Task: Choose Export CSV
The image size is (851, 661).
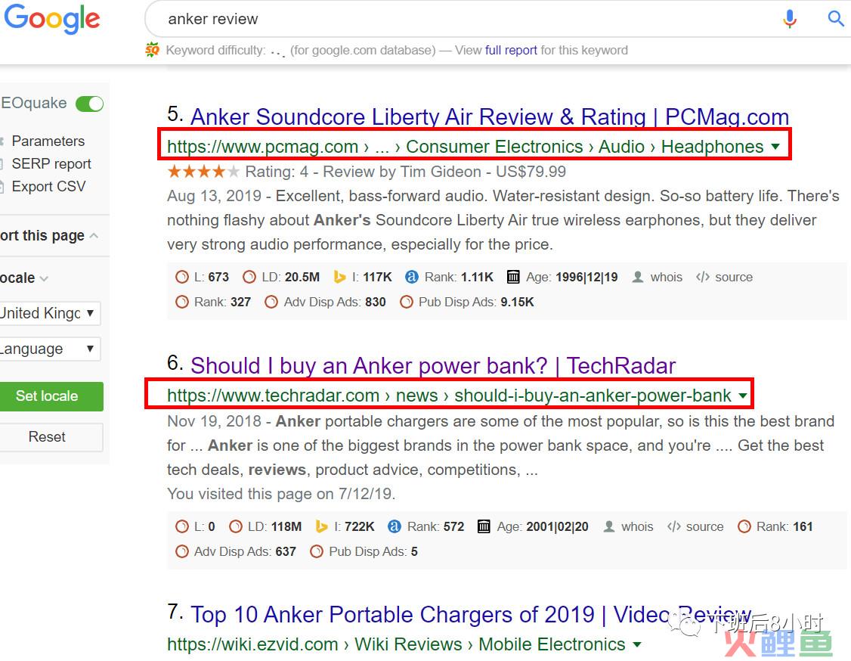Action: coord(49,187)
